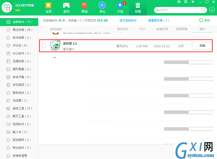Click the 登录 login link
217x159 pixels.
18,10
